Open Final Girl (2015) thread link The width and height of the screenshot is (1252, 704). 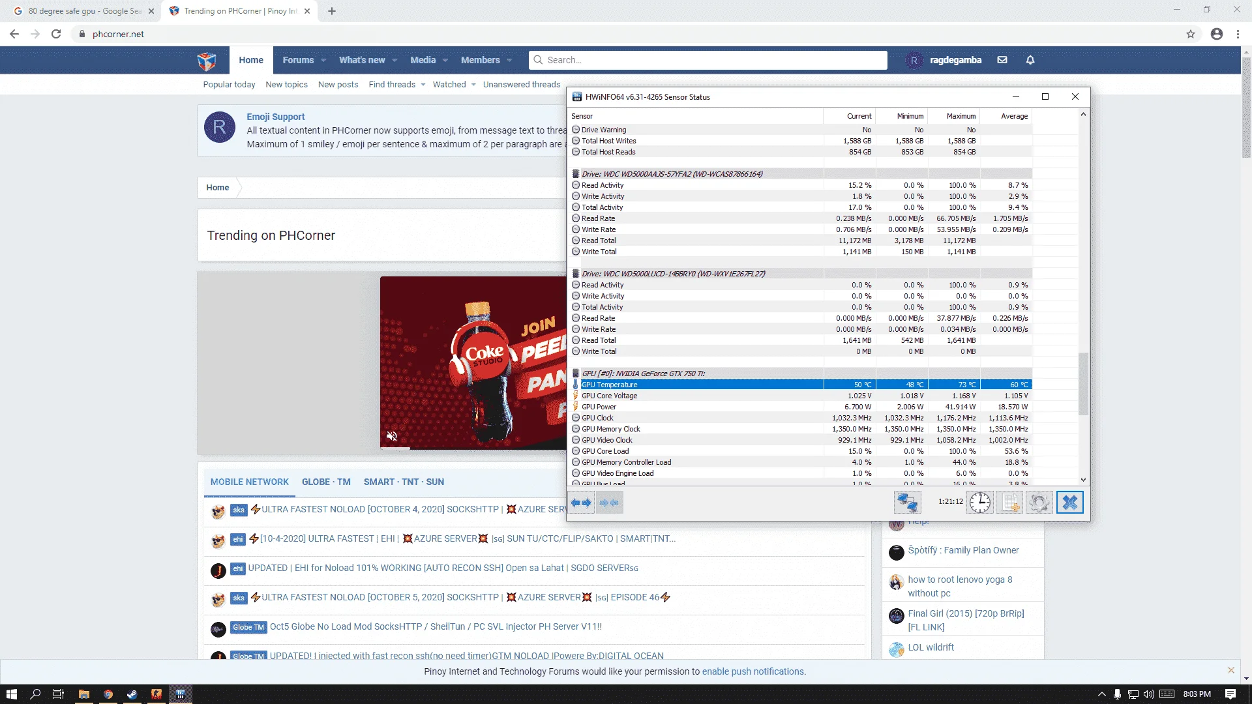[966, 620]
